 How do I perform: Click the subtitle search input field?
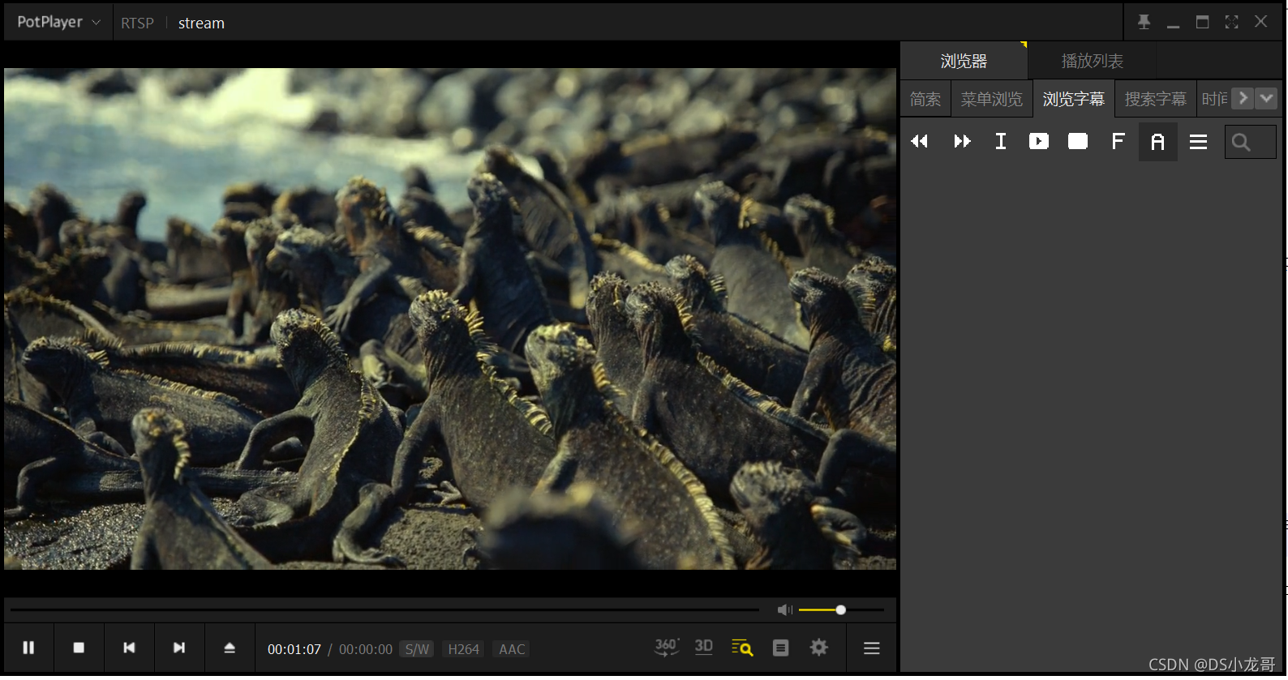[x=1250, y=142]
